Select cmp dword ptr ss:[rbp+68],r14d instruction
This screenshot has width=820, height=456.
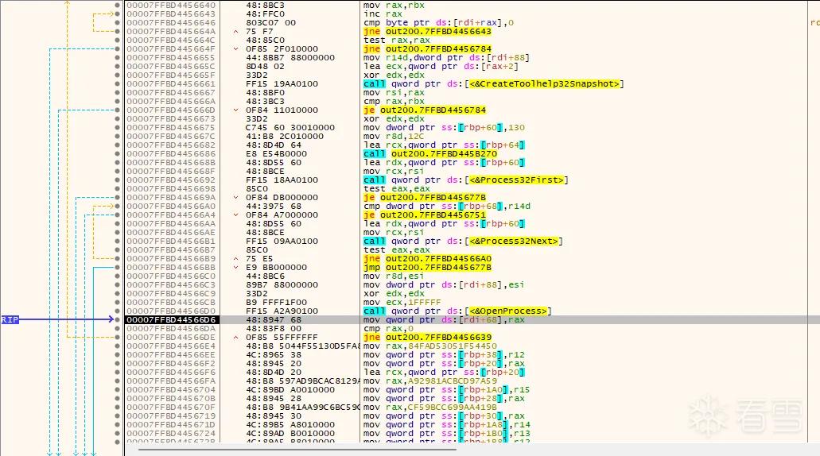point(447,206)
